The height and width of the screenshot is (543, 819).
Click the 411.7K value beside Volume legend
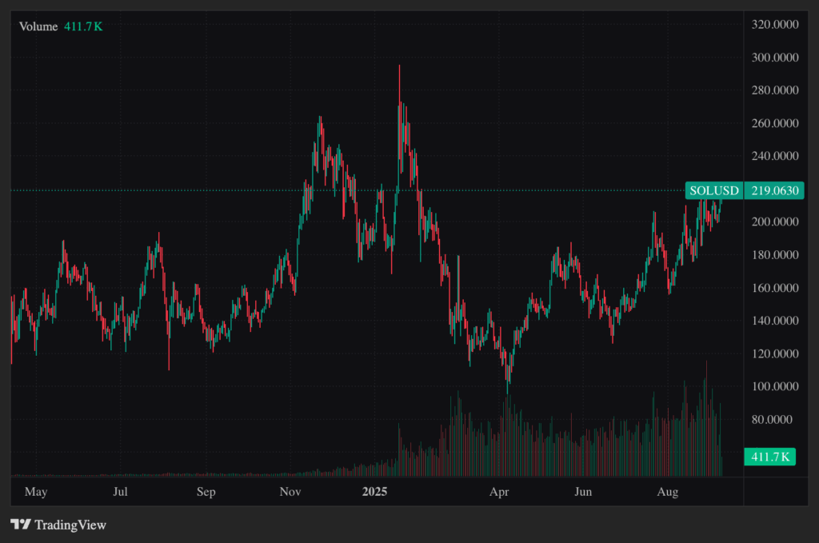point(83,26)
